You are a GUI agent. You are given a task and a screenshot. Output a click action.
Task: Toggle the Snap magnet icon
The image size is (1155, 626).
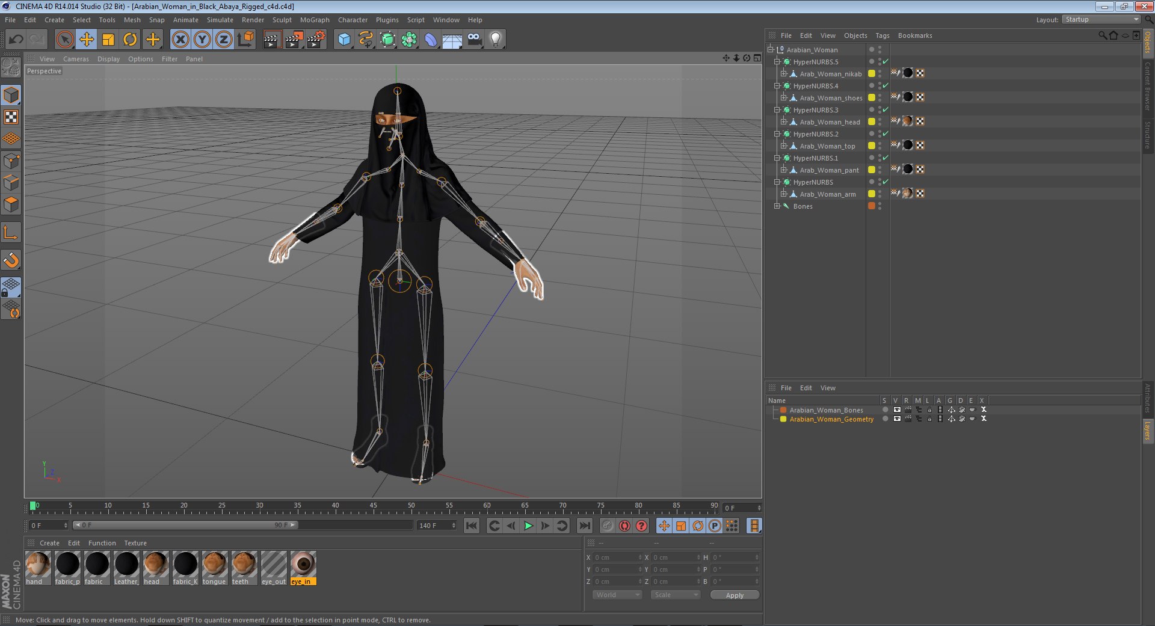(x=11, y=260)
